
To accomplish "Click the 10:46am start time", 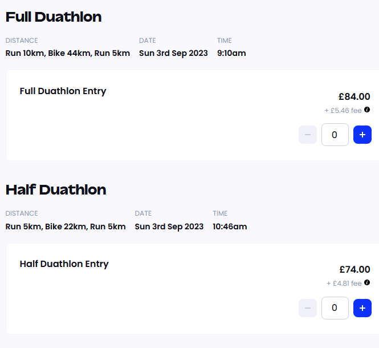I will coord(230,226).
